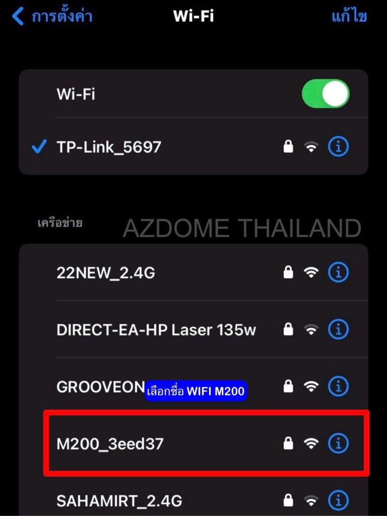The image size is (387, 516).
Task: Tap signal strength icon beside 22NEW_2.4G
Action: pos(311,273)
